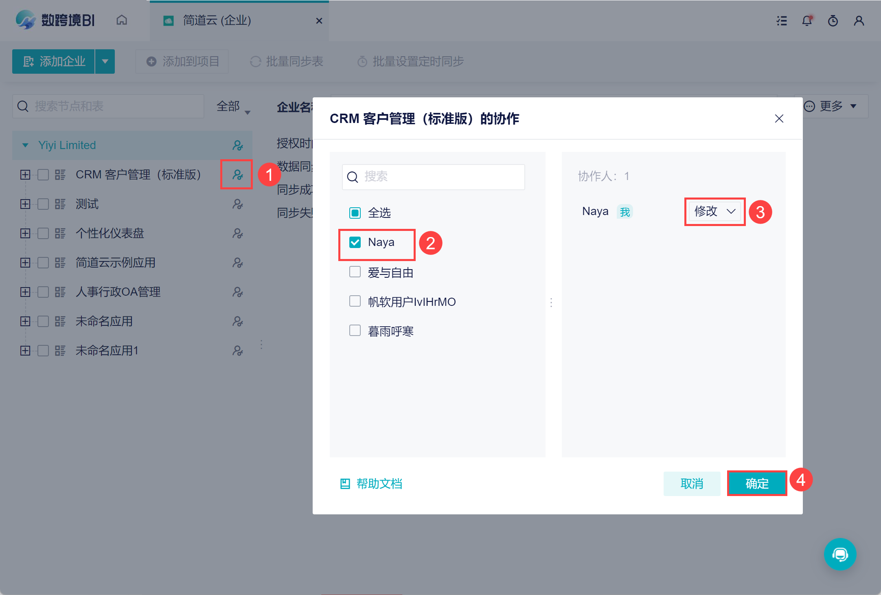
Task: Expand the 个性化仪表盘 tree node
Action: pos(25,233)
